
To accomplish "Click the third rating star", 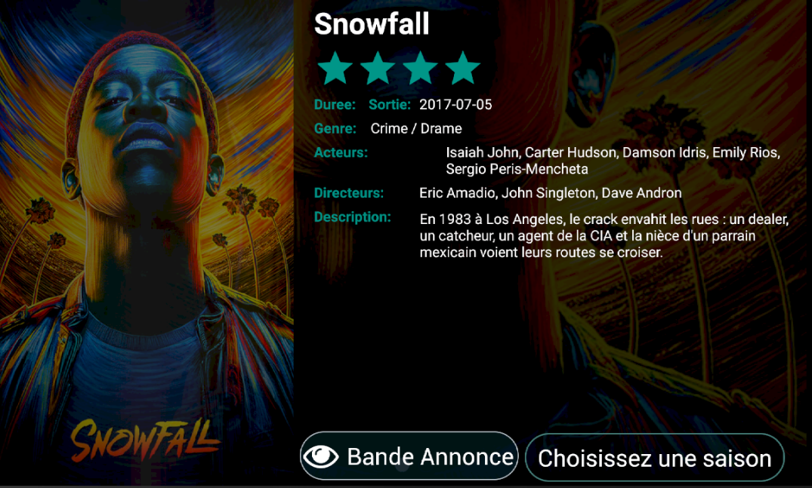I will click(x=420, y=68).
